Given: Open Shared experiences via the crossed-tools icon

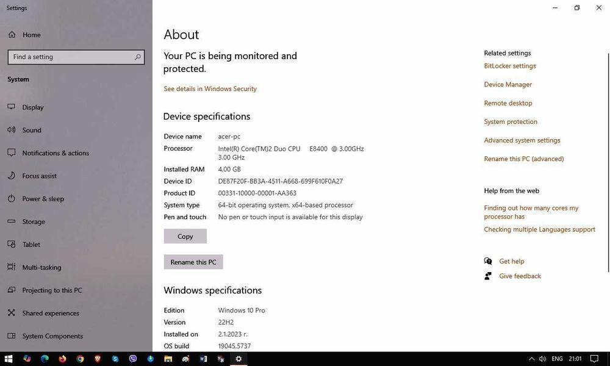Looking at the screenshot, I should 12,313.
